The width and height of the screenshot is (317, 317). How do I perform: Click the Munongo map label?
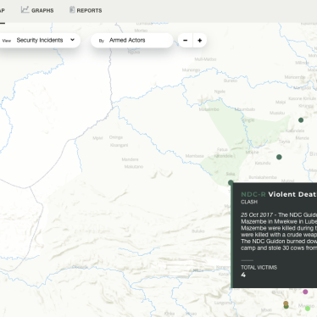click(191, 70)
